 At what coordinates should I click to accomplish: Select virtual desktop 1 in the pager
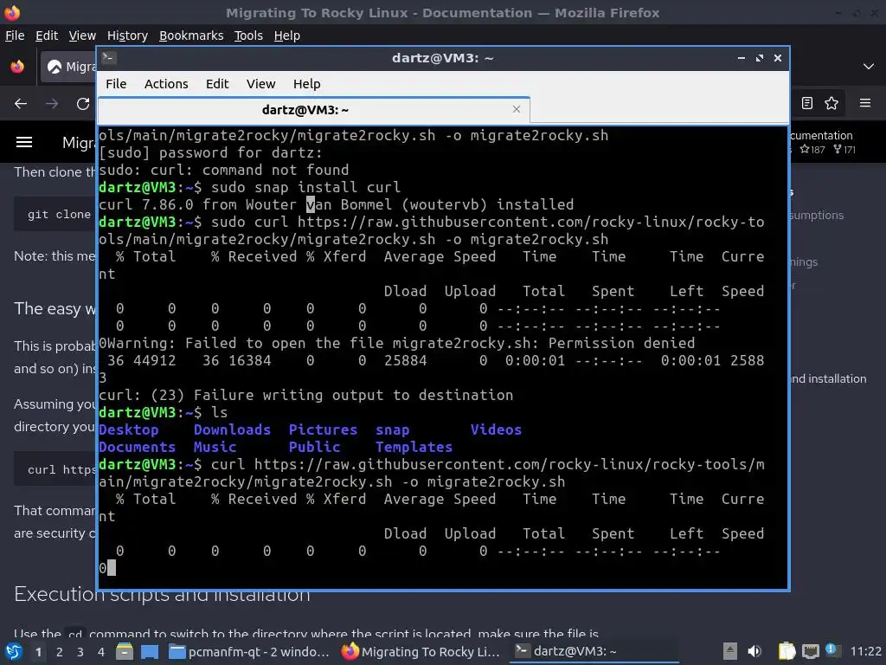point(38,652)
